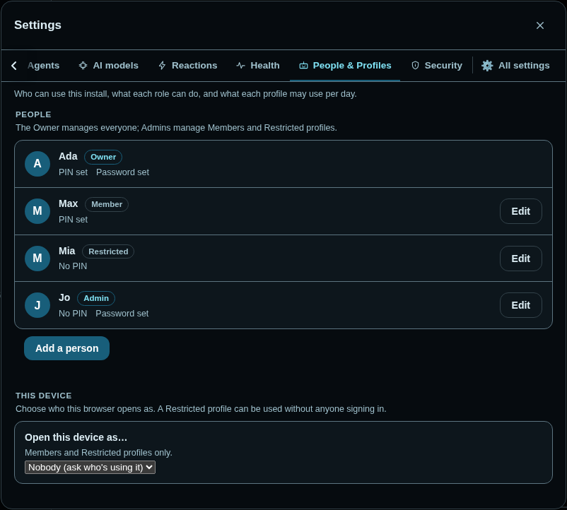Close the Settings dialog with X
Viewport: 567px width, 510px height.
pos(539,25)
